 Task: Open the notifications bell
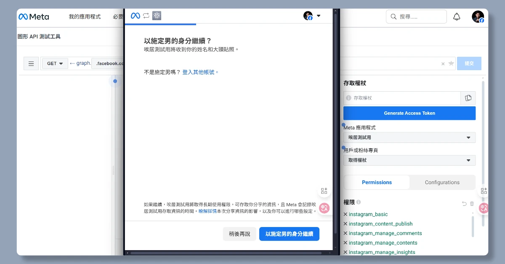[457, 17]
